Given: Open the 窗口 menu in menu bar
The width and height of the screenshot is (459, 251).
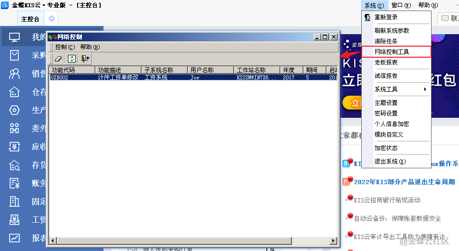Looking at the screenshot, I should (401, 5).
